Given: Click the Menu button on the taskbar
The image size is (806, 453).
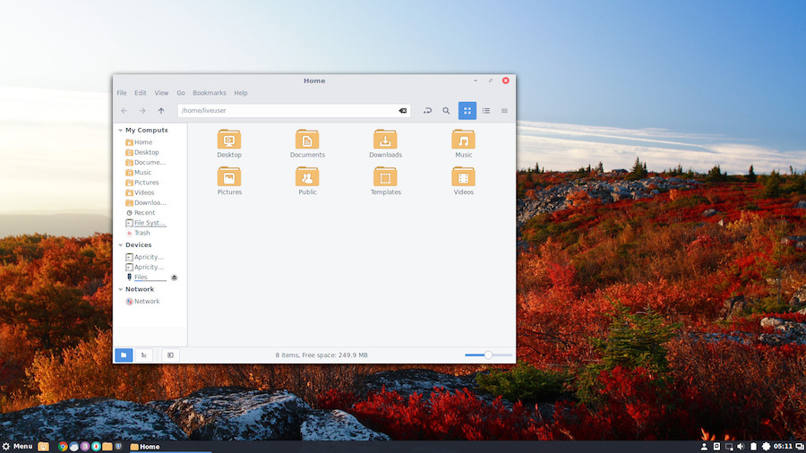Looking at the screenshot, I should [x=17, y=446].
